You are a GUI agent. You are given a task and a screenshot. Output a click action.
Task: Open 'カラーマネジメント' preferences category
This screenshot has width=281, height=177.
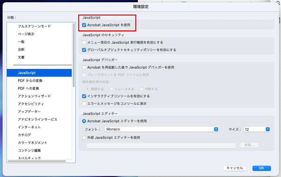click(32, 143)
